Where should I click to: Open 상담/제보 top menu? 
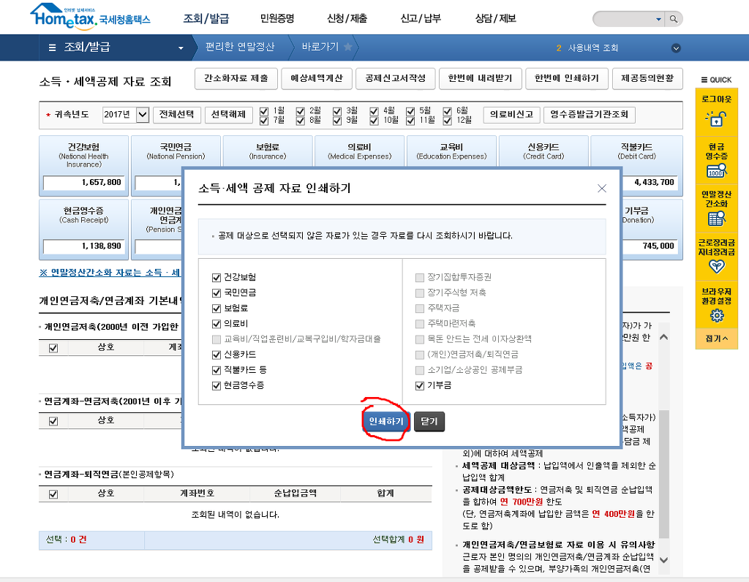(x=495, y=18)
